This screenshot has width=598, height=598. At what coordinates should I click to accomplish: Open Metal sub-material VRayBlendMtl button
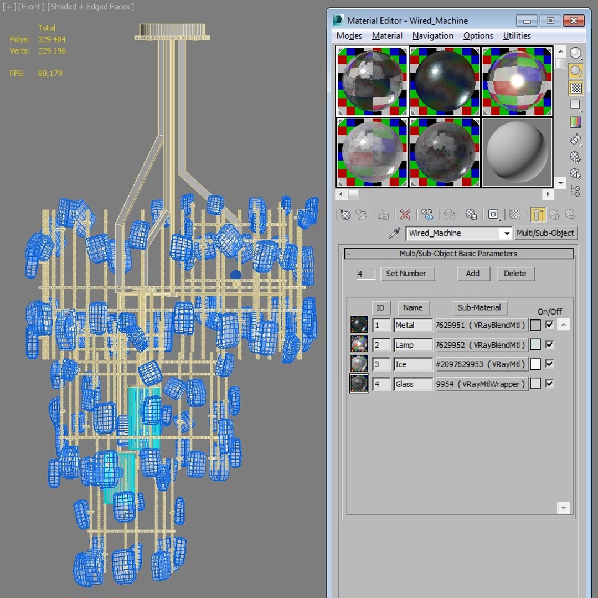coord(482,325)
